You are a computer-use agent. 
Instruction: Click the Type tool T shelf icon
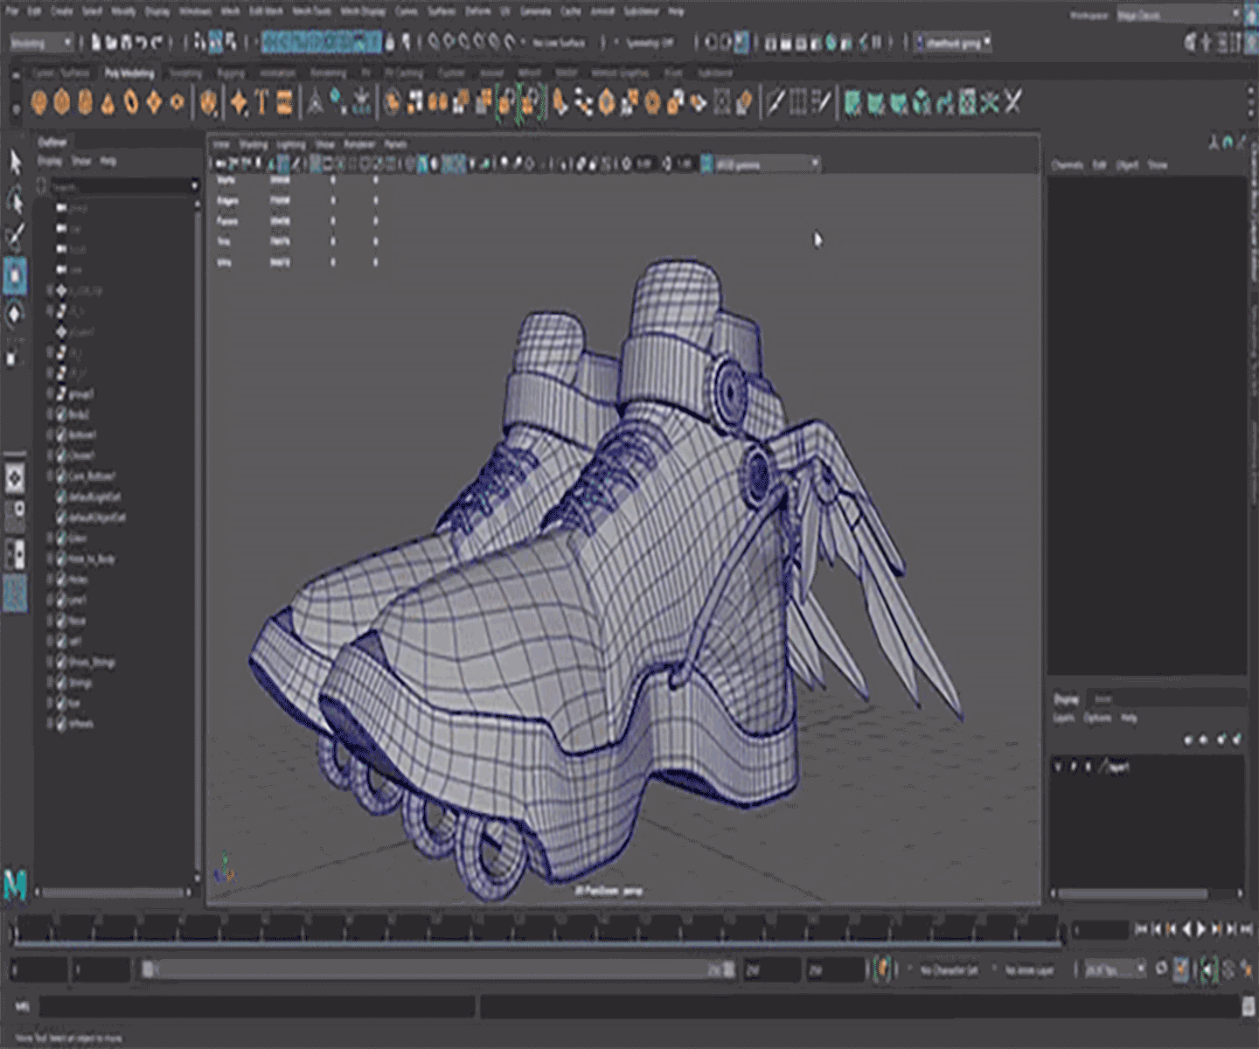click(x=261, y=103)
